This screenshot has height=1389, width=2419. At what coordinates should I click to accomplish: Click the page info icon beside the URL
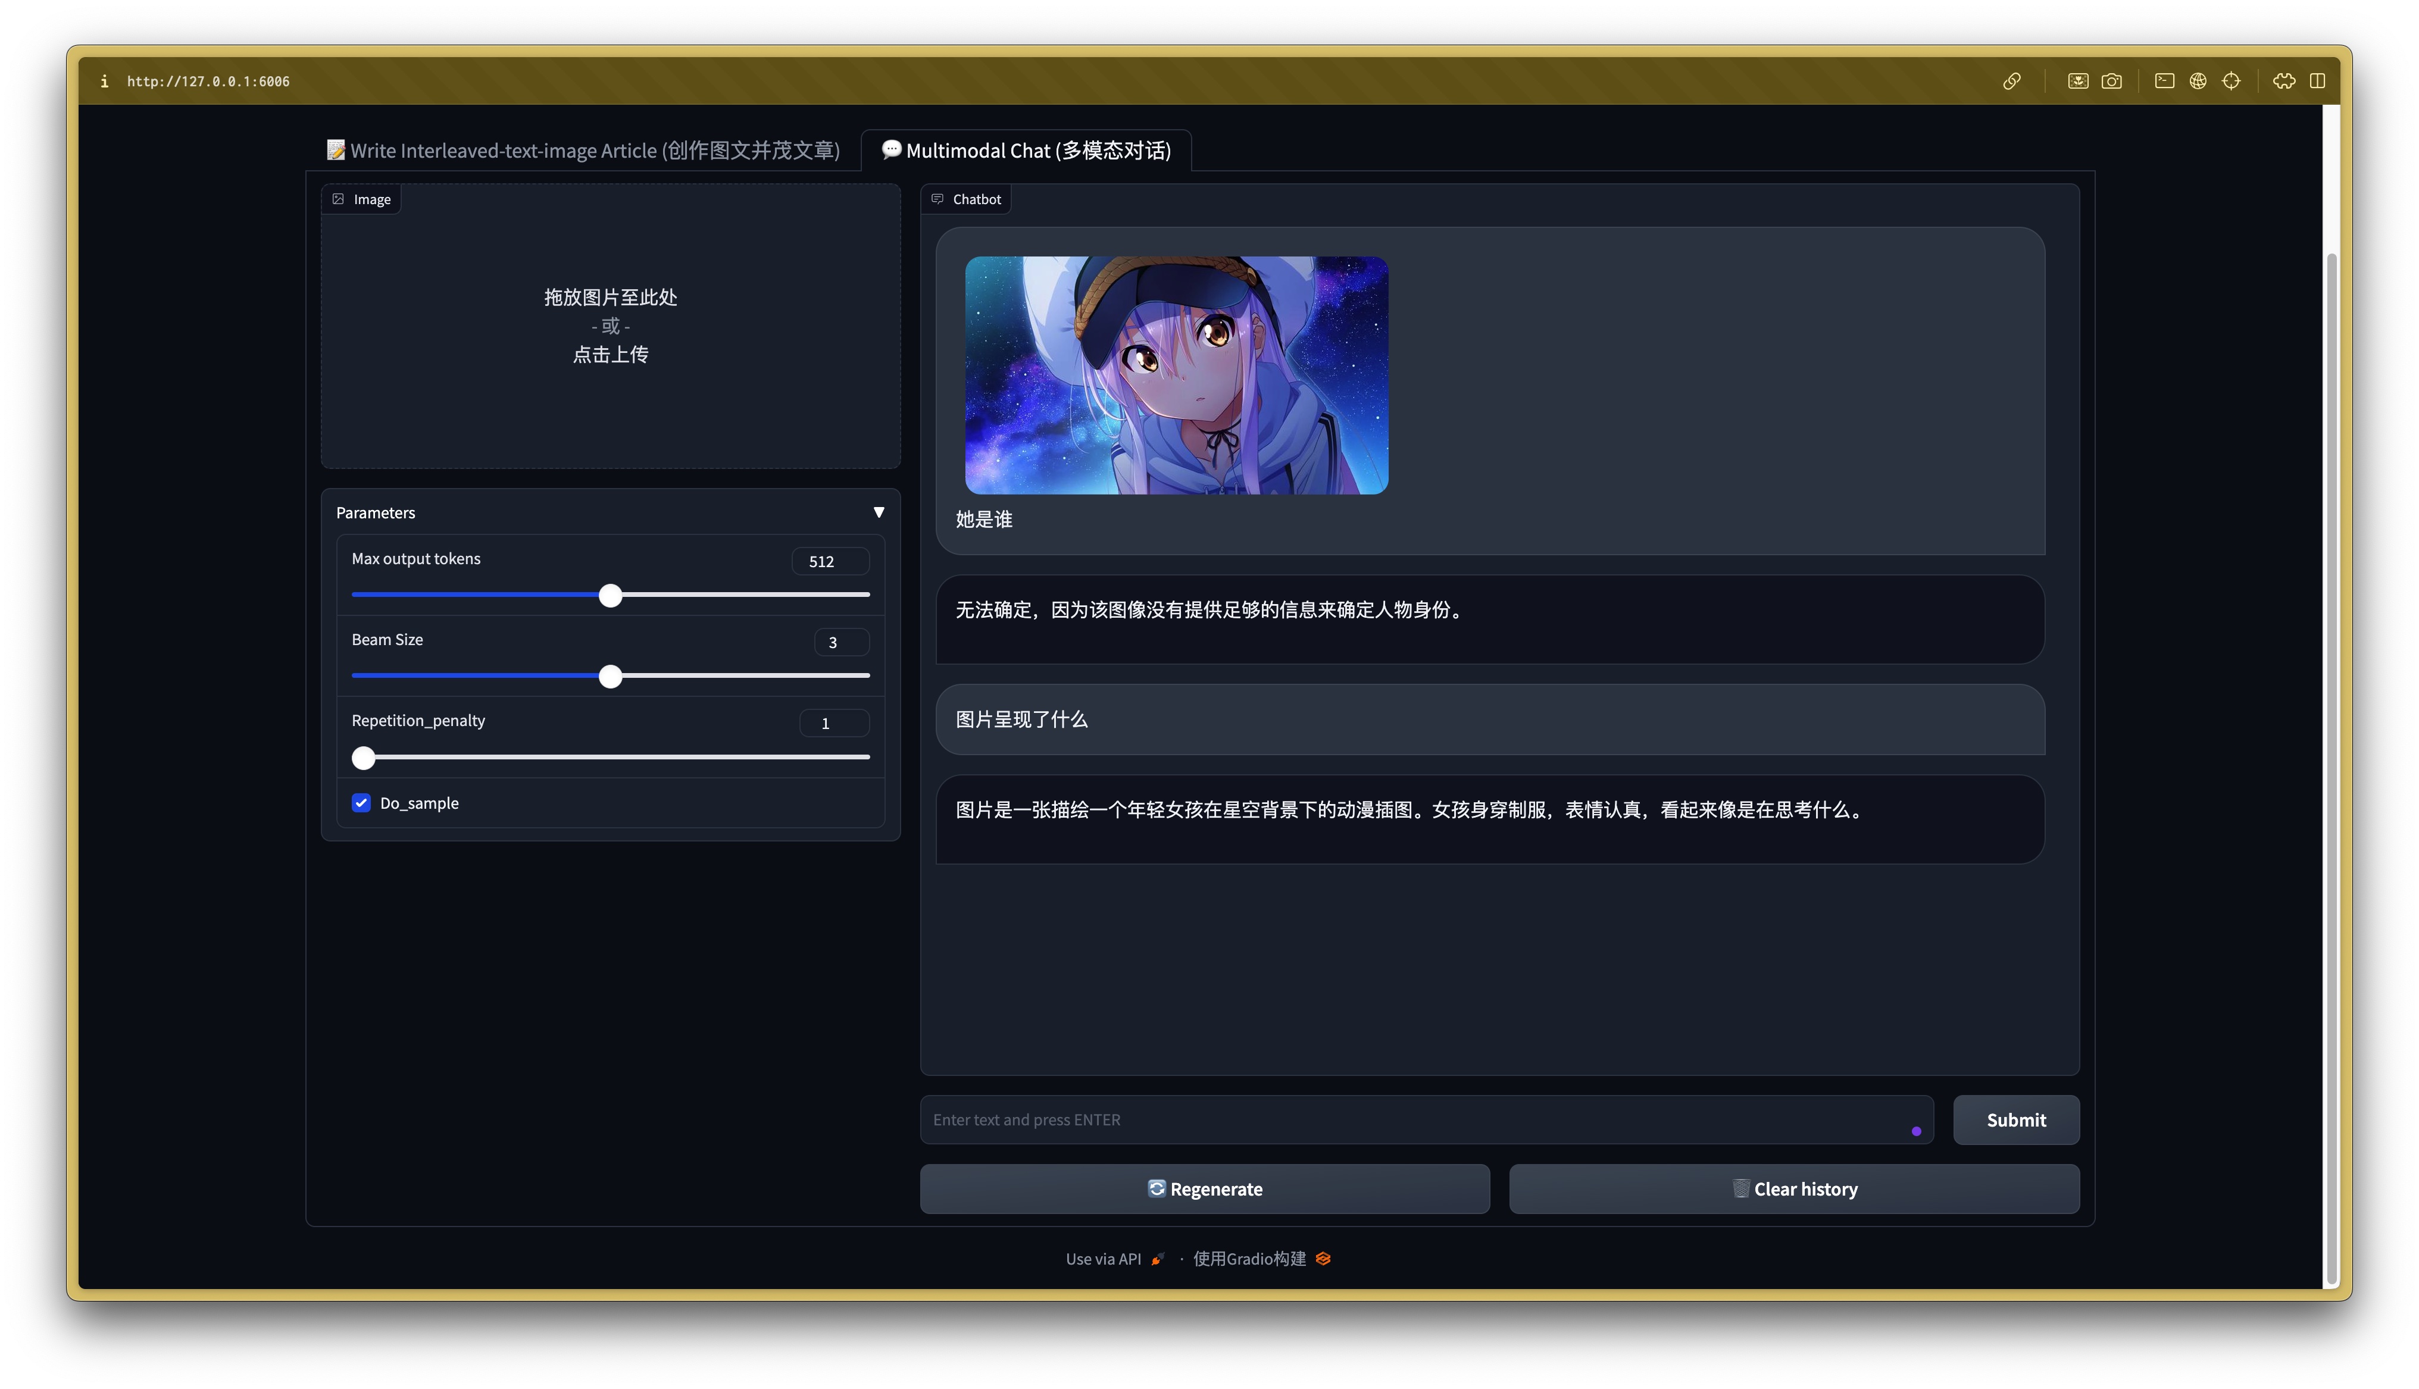(x=104, y=81)
